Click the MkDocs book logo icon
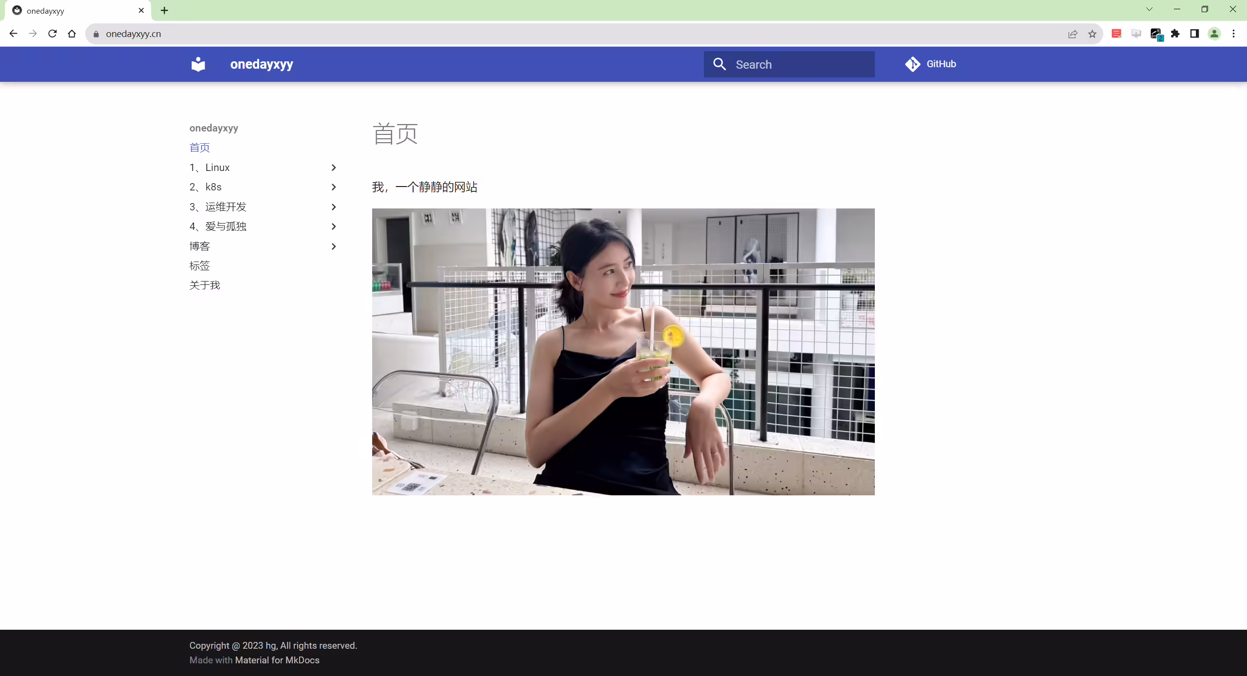Viewport: 1247px width, 676px height. pyautogui.click(x=198, y=64)
